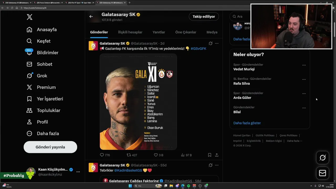The image size is (336, 189).
Task: Go back with profile header arrow
Action: pyautogui.click(x=91, y=17)
